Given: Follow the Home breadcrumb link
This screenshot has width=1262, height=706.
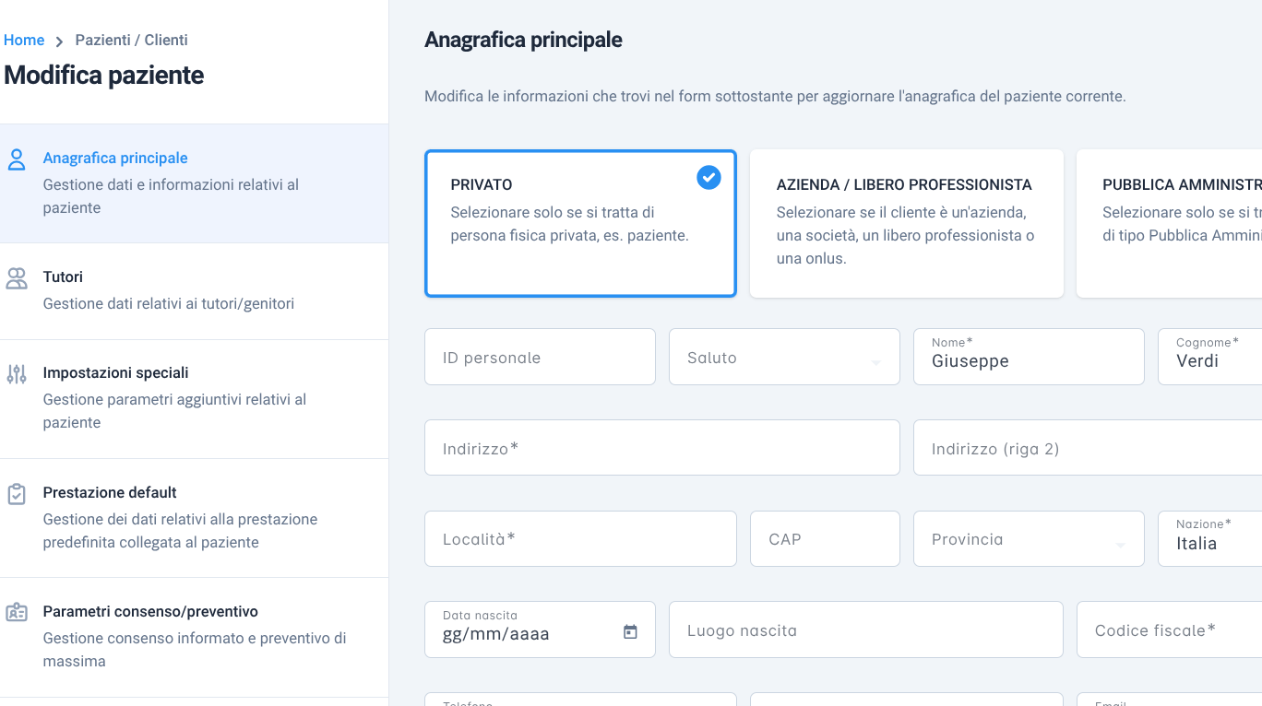Looking at the screenshot, I should 24,41.
